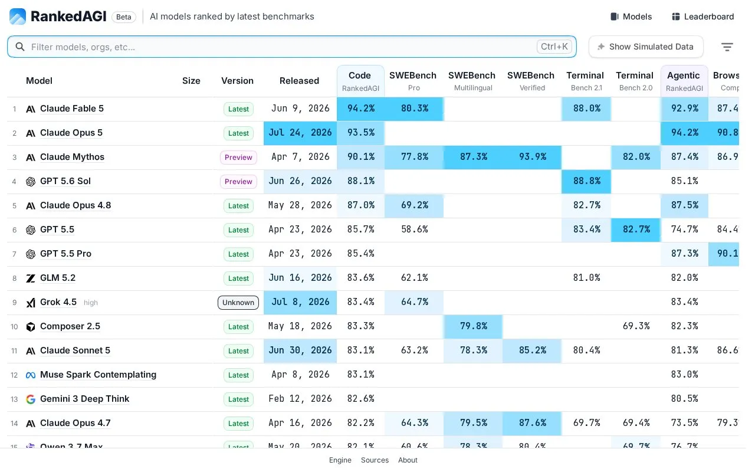Open the filter options icon
The width and height of the screenshot is (755, 472).
click(x=727, y=47)
